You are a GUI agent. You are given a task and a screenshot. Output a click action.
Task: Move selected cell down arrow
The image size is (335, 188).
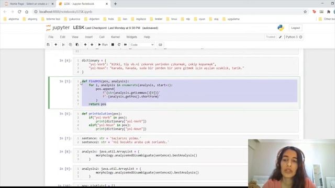[x=92, y=44]
